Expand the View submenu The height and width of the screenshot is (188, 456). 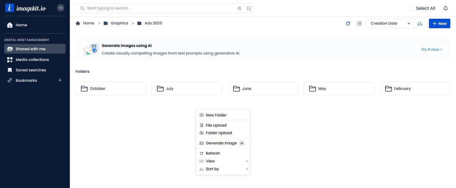[x=223, y=161]
